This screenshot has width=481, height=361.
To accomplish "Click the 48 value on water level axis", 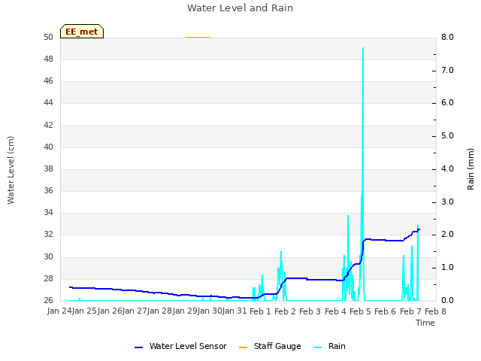I will click(48, 59).
